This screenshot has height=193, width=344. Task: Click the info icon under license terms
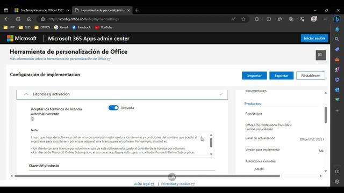pyautogui.click(x=32, y=119)
